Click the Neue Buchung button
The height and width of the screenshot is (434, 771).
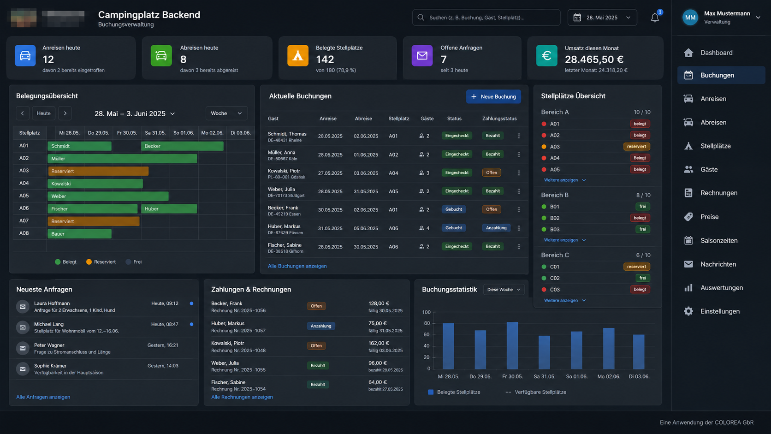(x=493, y=96)
